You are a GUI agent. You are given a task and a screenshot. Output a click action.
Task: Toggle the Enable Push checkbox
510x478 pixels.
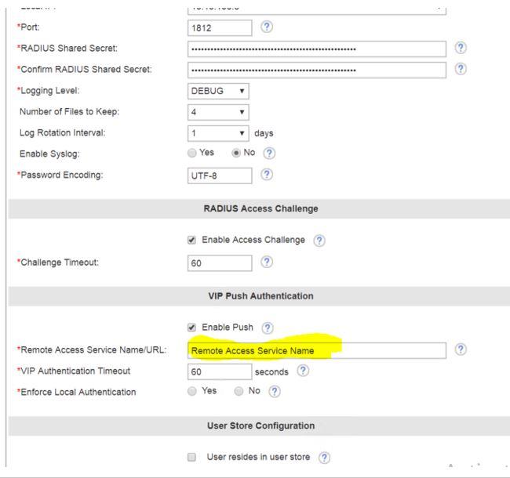coord(192,326)
